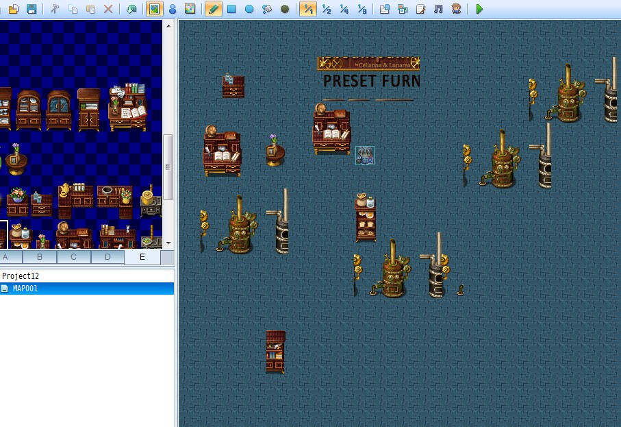Delete with the red X icon

point(108,9)
